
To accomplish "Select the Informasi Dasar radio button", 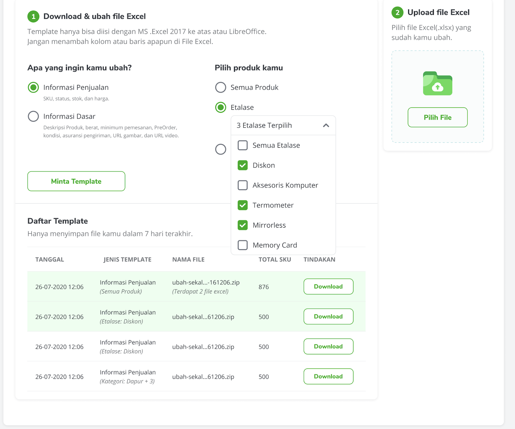I will 33,116.
